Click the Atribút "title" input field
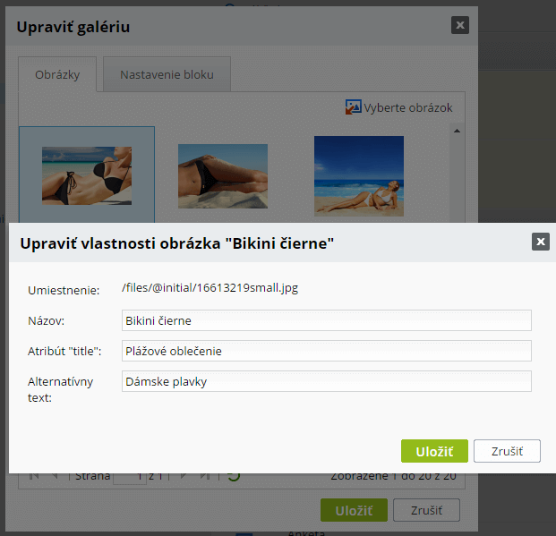The image size is (556, 536). pos(326,351)
